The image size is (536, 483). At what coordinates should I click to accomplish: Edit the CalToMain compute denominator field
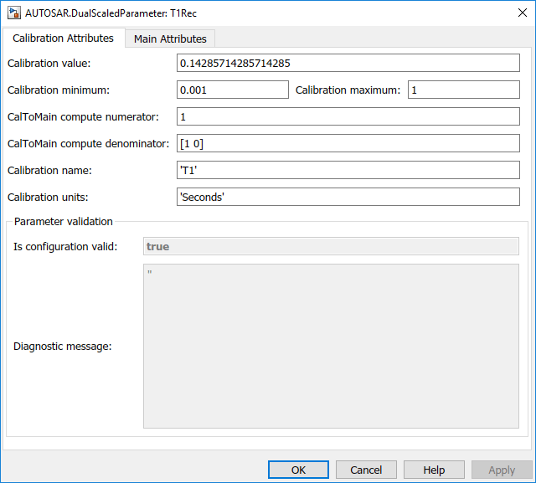348,144
